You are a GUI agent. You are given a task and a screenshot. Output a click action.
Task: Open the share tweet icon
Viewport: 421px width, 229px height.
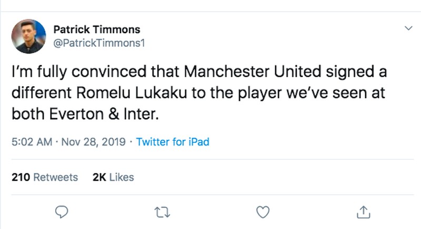click(364, 211)
